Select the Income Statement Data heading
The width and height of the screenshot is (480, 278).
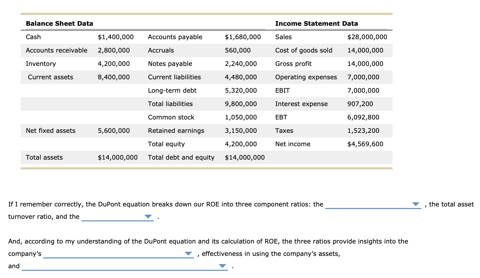(316, 23)
